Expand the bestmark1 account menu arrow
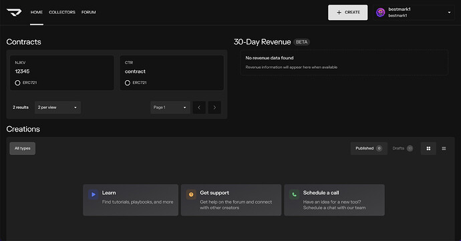 pyautogui.click(x=449, y=12)
